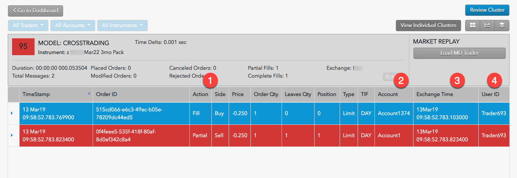
Task: Switch to the chart view icon
Action: coord(487,25)
